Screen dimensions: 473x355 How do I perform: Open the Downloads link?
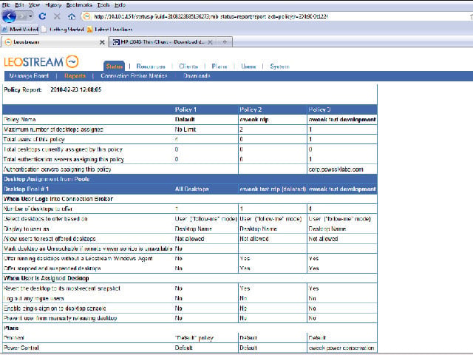(197, 75)
